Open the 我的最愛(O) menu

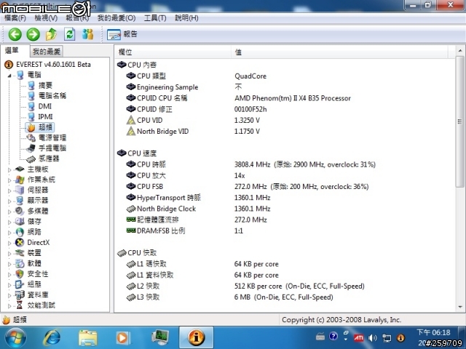116,18
